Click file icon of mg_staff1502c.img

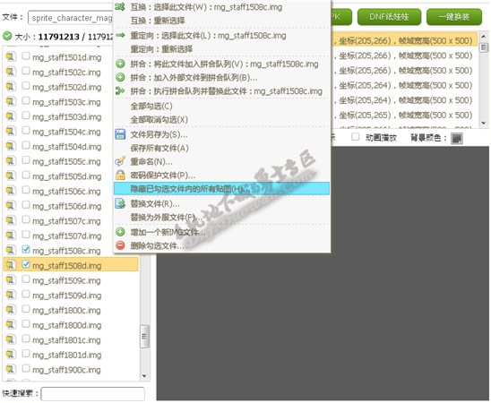tap(11, 72)
